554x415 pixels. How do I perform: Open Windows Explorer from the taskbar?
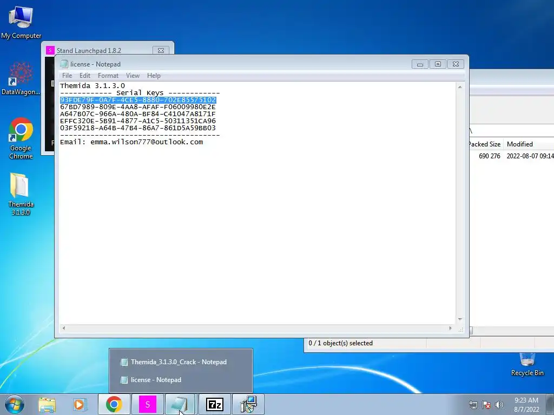(47, 405)
